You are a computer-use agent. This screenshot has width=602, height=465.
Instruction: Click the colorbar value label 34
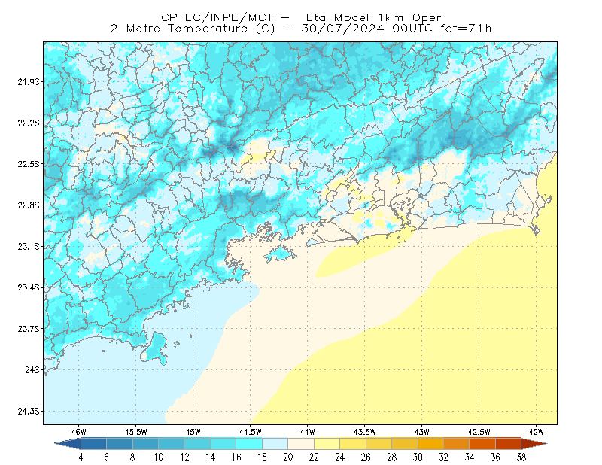(x=470, y=457)
